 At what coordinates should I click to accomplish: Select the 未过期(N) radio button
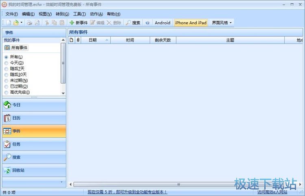click(6, 81)
